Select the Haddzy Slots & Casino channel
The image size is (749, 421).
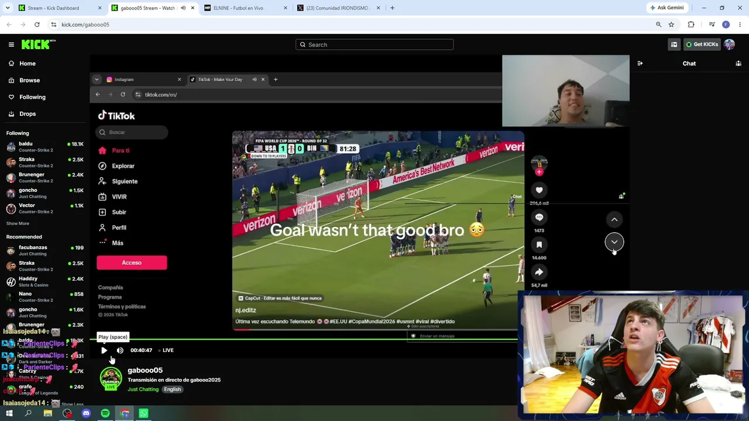pyautogui.click(x=45, y=282)
